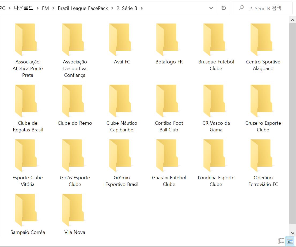Select the Botafogo FR folder icon
The image size is (296, 247).
point(168,39)
